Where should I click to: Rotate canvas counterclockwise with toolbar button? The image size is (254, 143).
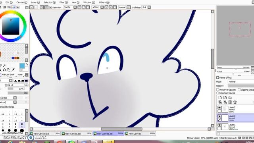tap(106, 7)
